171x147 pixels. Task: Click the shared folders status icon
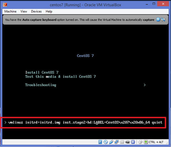(x=122, y=142)
